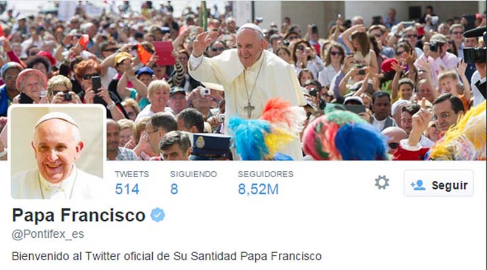Click the add-person icon inside Seguir

pos(418,185)
